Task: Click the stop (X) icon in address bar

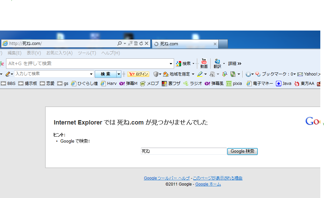Action: [x=147, y=43]
